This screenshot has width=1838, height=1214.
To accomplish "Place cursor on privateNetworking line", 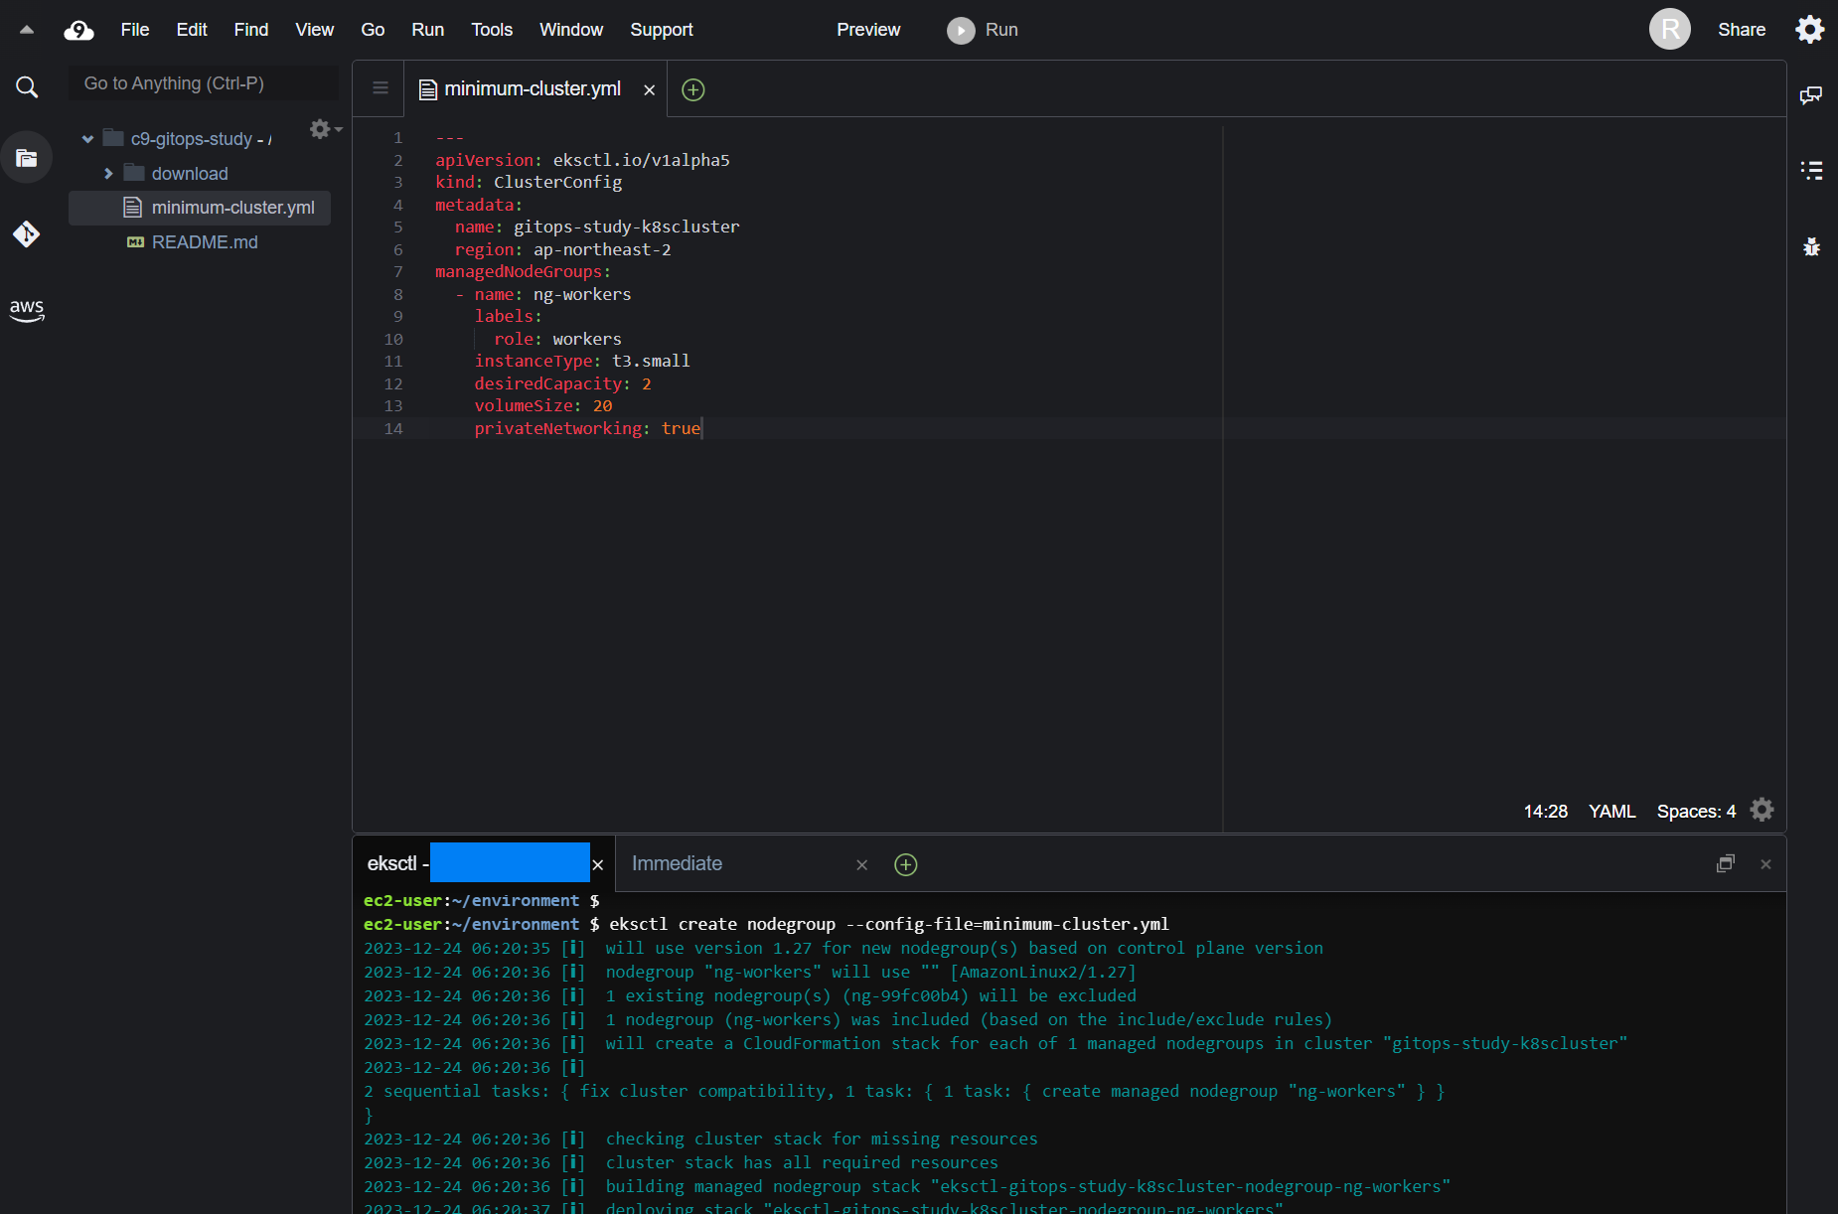I will point(587,428).
